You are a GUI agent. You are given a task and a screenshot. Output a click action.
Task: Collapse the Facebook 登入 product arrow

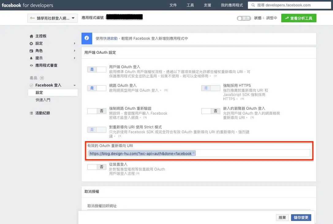[74, 85]
